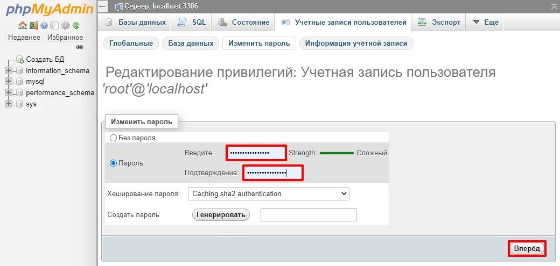Viewport: 560px width, 266px height.
Task: Switch to Информация учётной записи sub-tab
Action: [356, 44]
